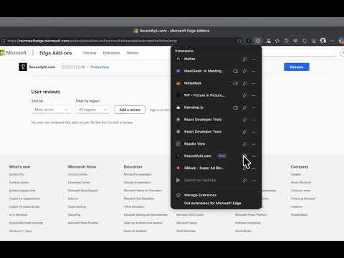Open more options for MeetGeek AI Meeting
This screenshot has width=344, height=258.
coord(254,71)
